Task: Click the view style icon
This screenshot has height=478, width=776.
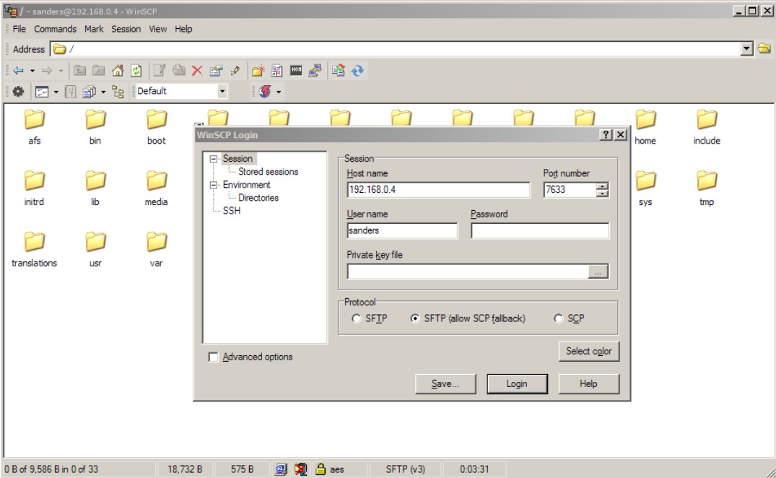Action: point(42,92)
